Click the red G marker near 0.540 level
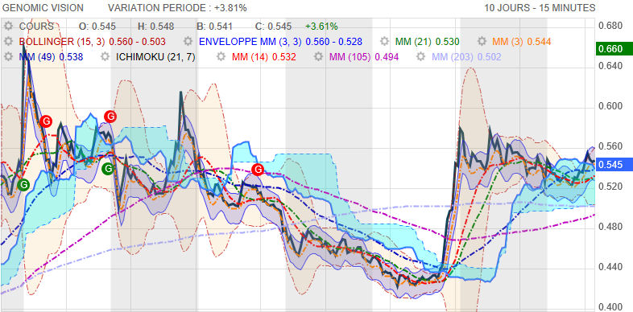The width and height of the screenshot is (633, 312). pos(258,170)
